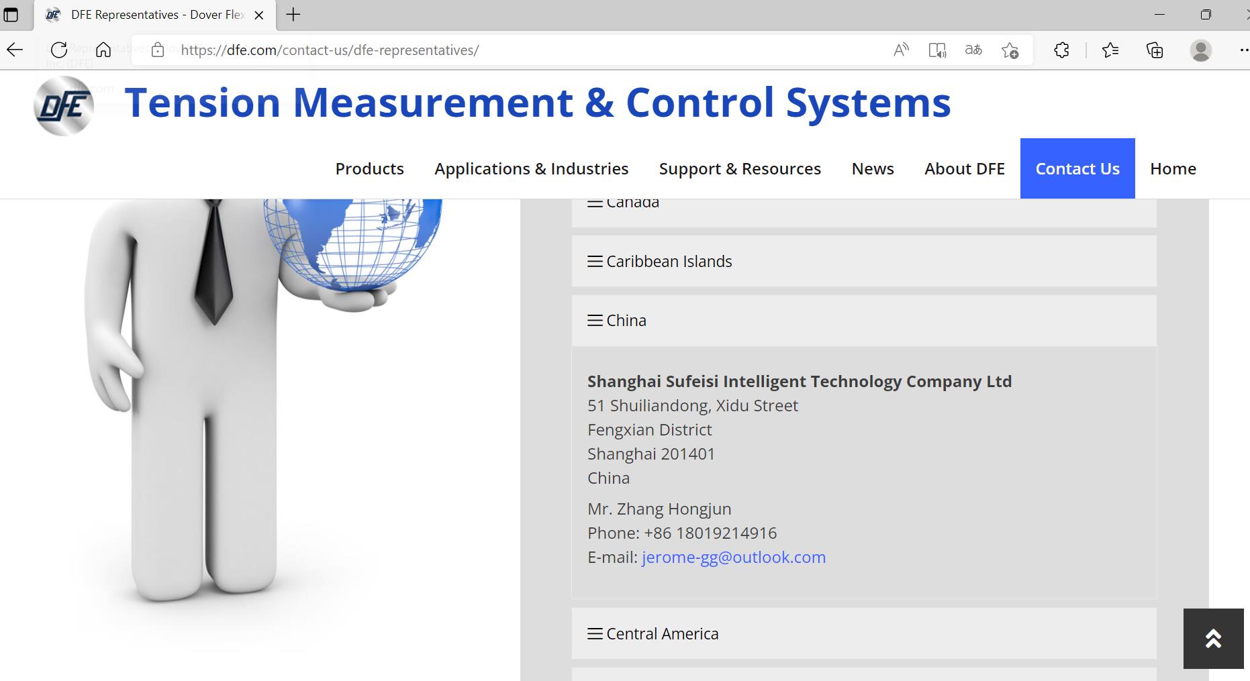Screen dimensions: 1250x681
Task: Collapse the China accordion section
Action: (864, 321)
